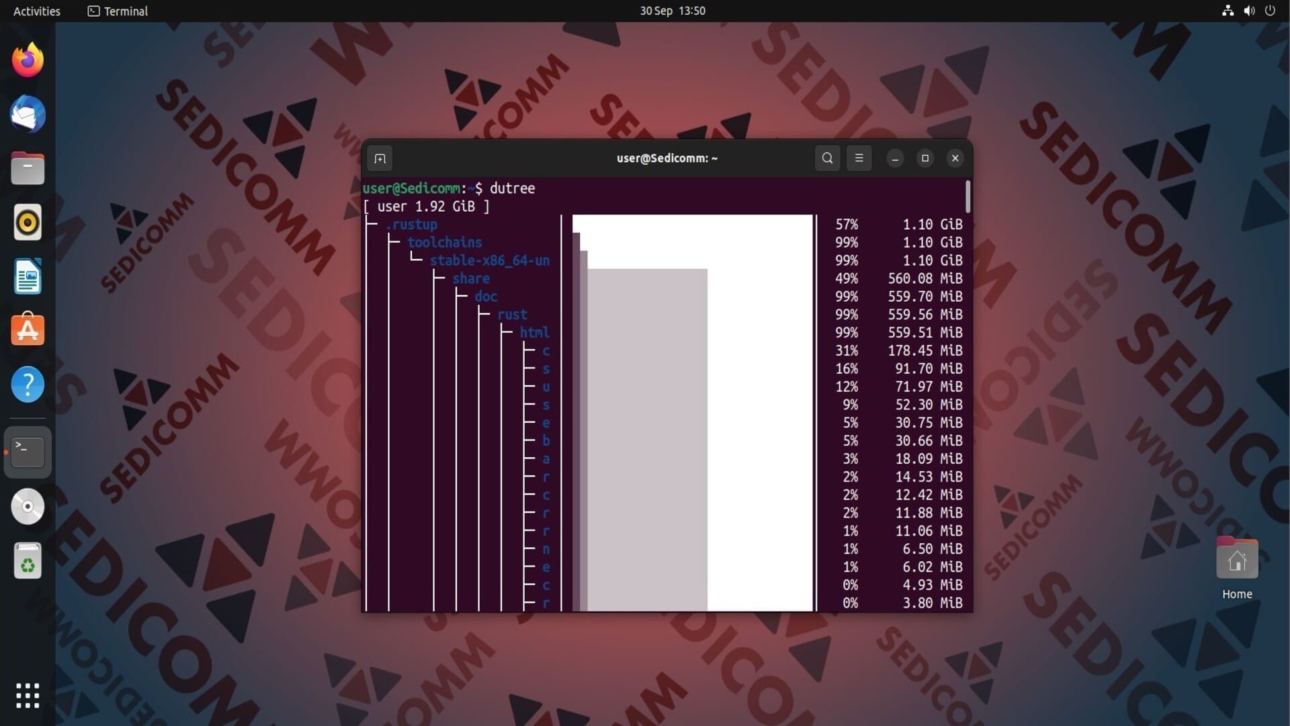Open the Trash in the dock
1290x726 pixels.
pos(28,561)
